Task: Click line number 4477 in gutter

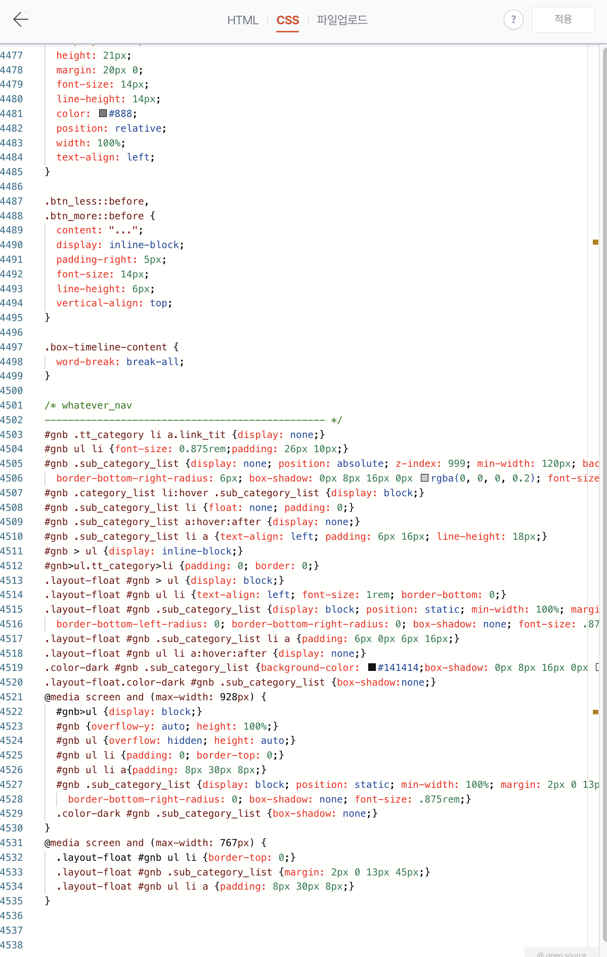Action: (x=12, y=55)
